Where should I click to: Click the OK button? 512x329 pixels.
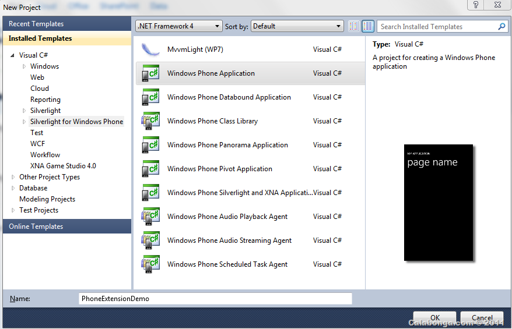tap(434, 318)
